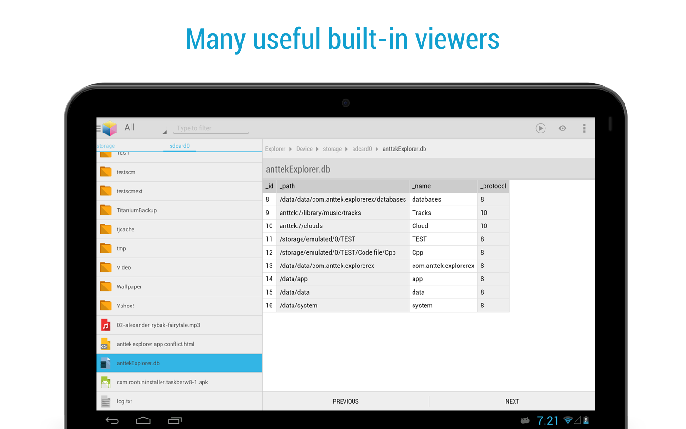This screenshot has height=429, width=686.
Task: Tap the Android back navigation button
Action: [x=112, y=420]
